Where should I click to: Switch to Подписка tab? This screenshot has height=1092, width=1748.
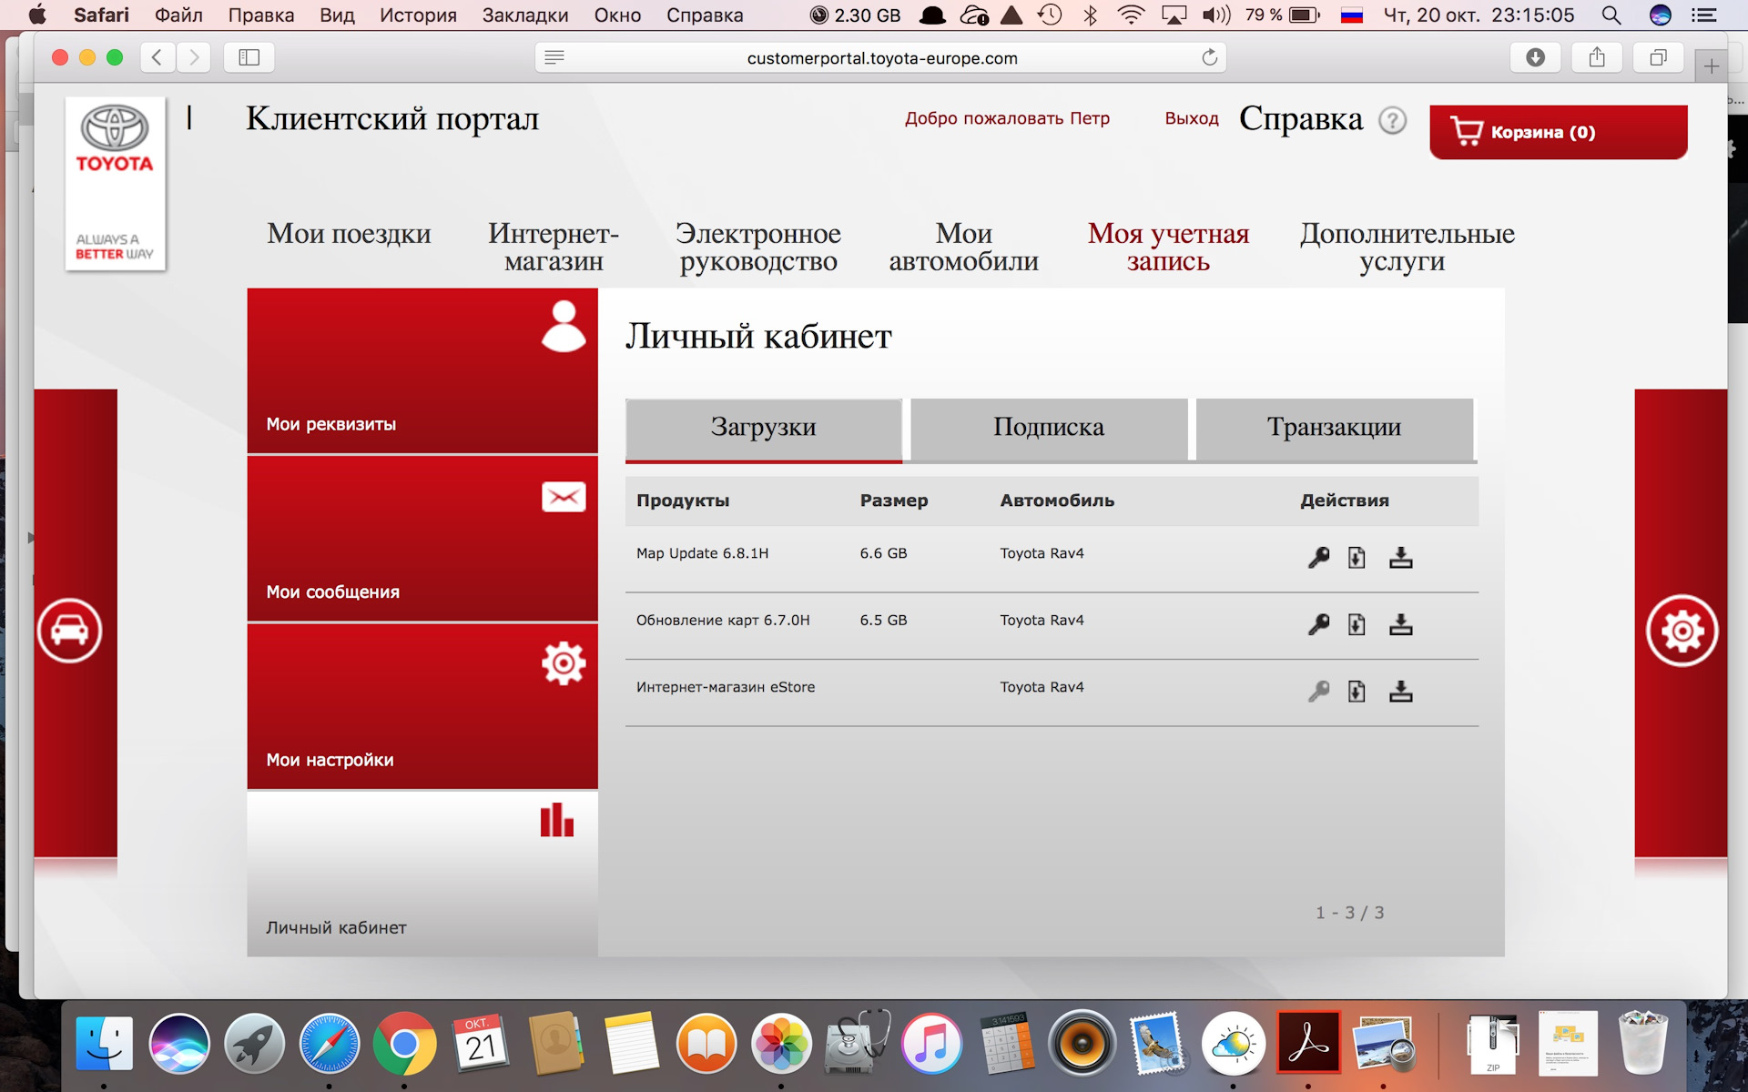[1049, 428]
